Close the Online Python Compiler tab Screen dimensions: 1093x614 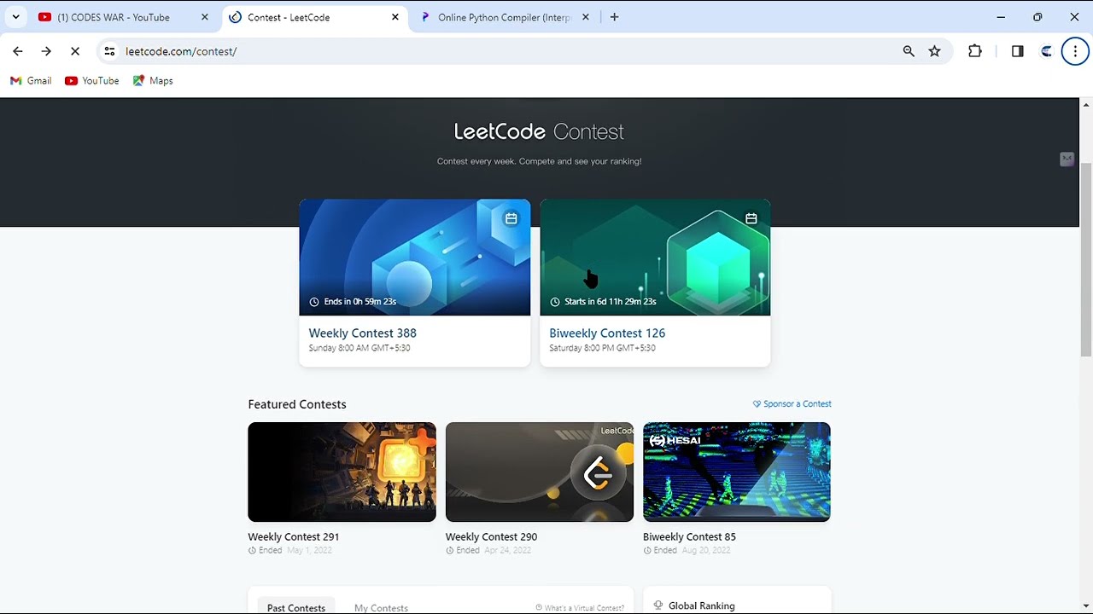(586, 17)
